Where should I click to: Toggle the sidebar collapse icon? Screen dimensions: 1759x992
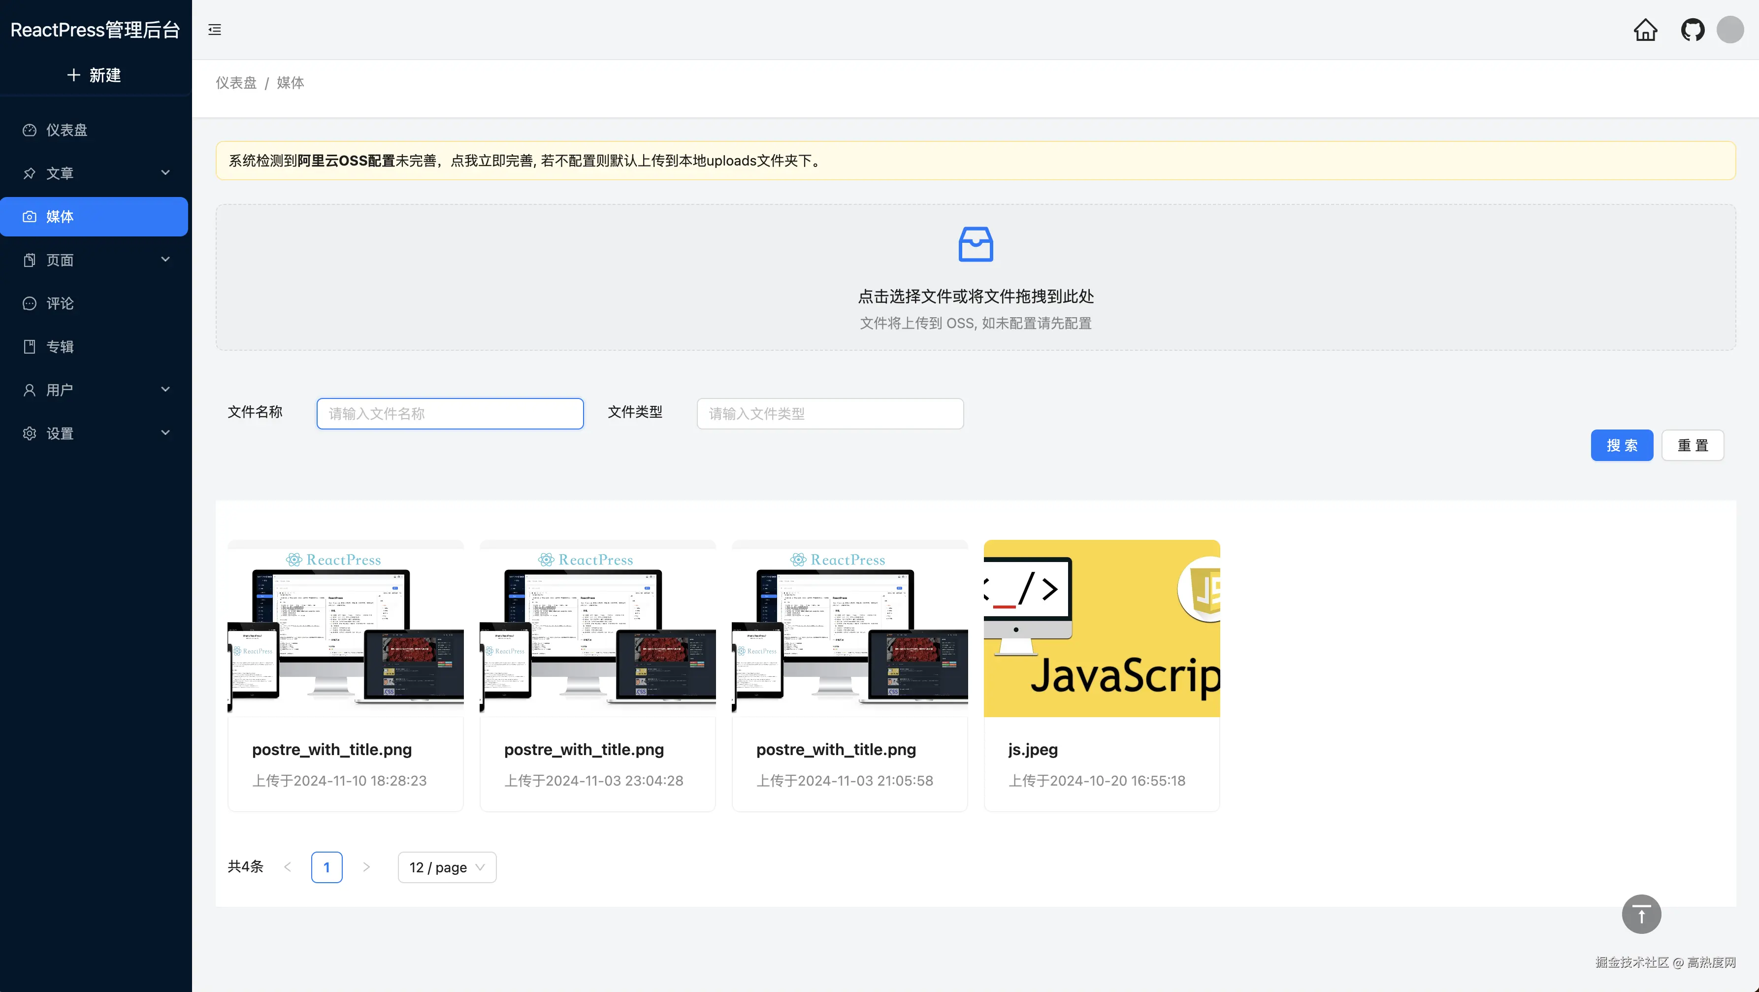coord(214,30)
